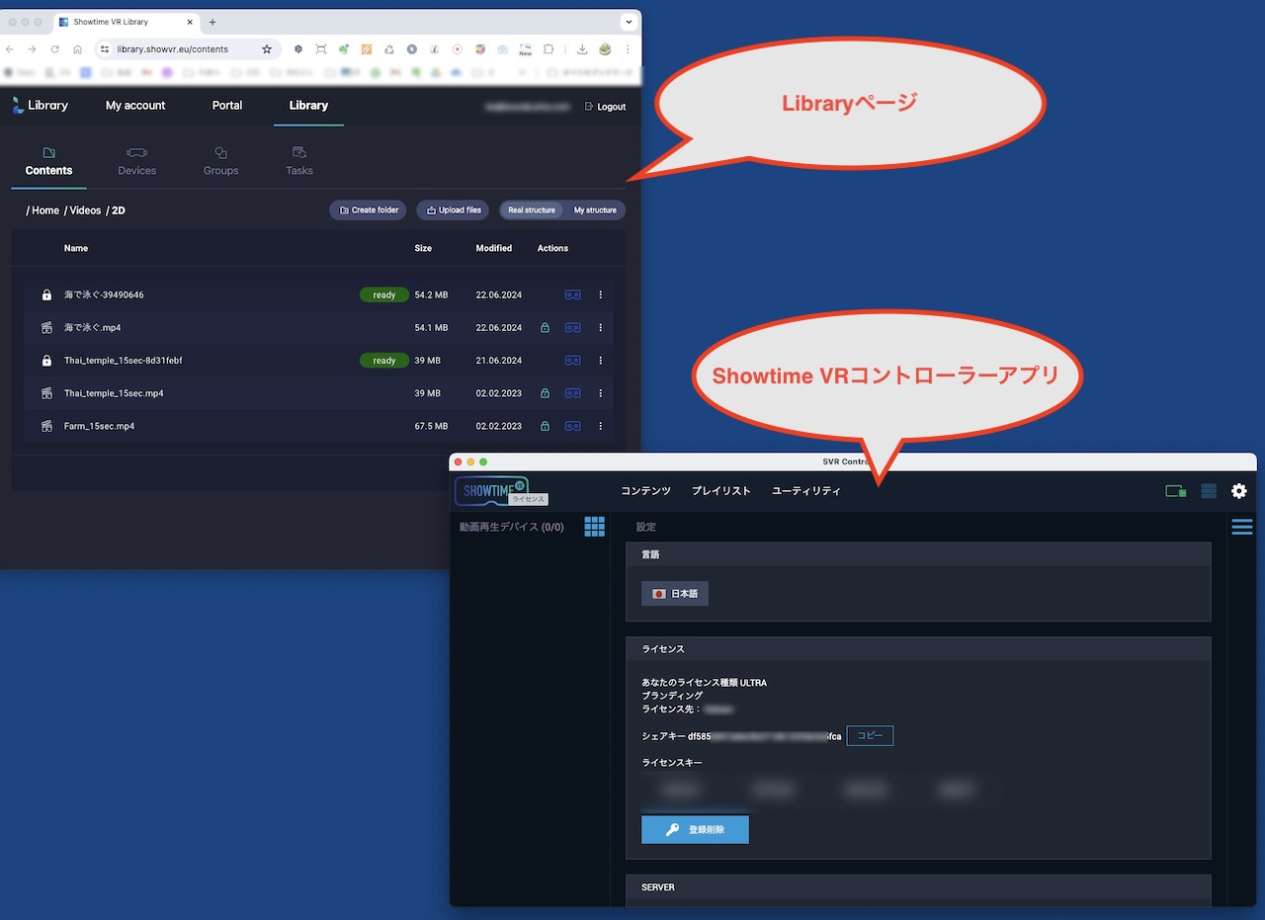Open browser downloads icon
The width and height of the screenshot is (1265, 920).
point(582,48)
